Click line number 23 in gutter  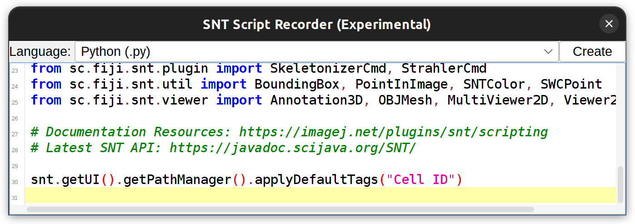pyautogui.click(x=15, y=71)
